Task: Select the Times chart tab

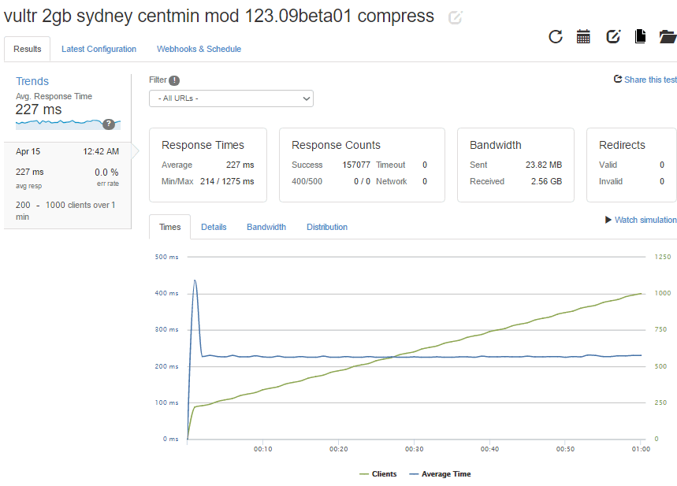Action: coord(169,227)
